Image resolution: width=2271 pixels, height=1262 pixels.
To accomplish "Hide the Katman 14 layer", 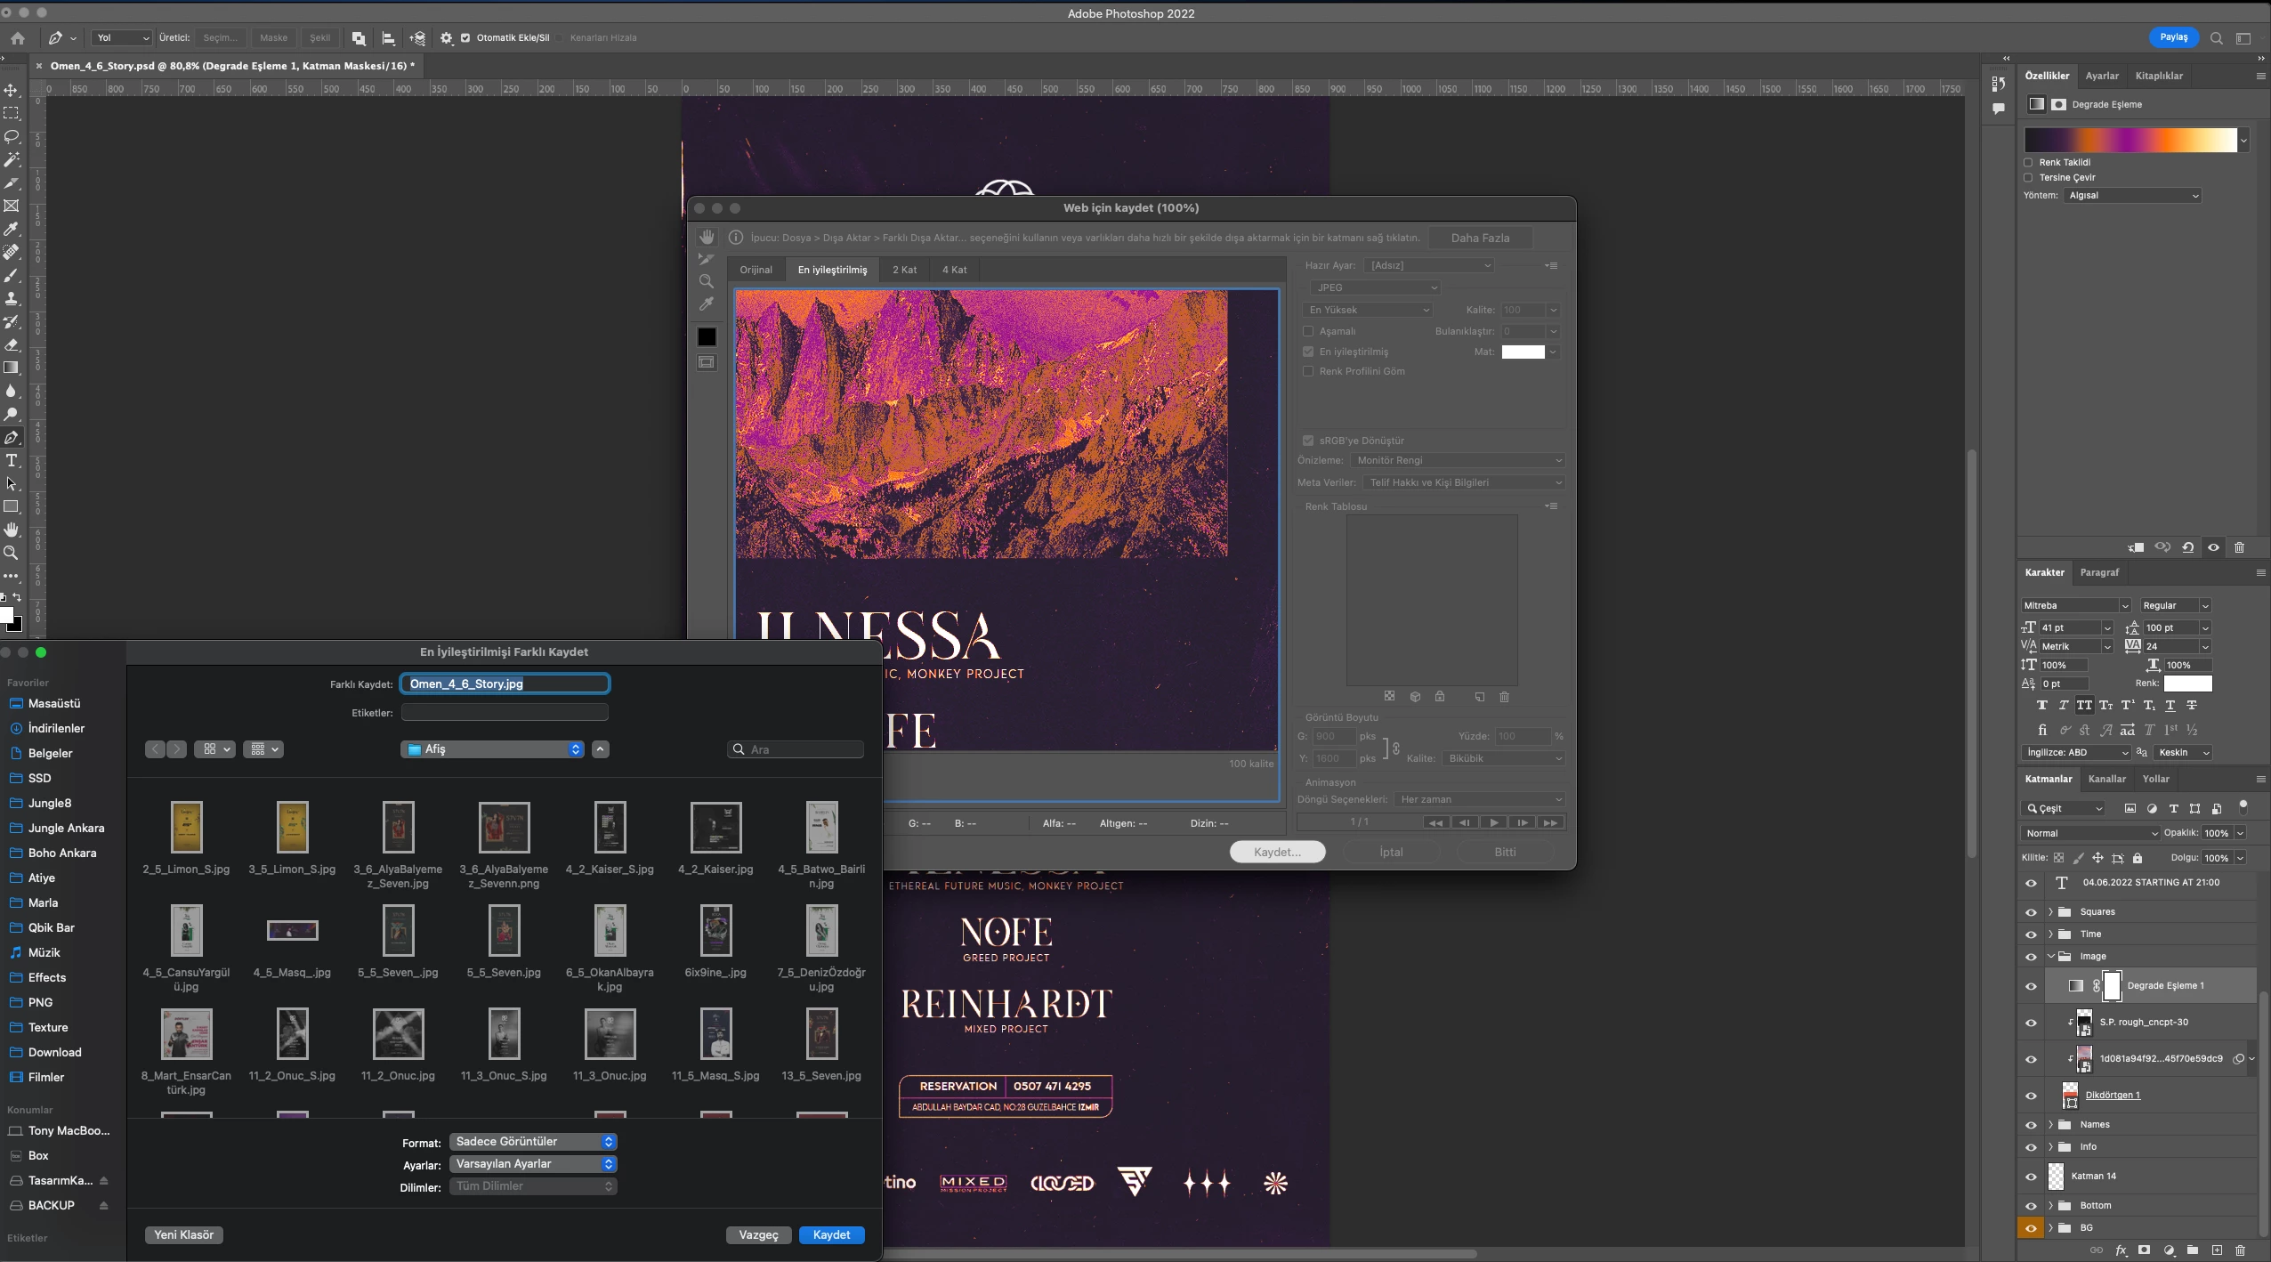I will click(x=2031, y=1177).
